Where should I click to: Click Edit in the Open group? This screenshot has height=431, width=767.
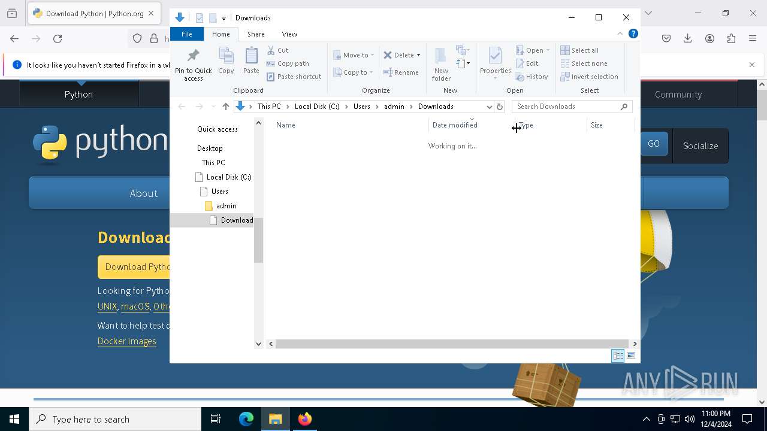(527, 63)
